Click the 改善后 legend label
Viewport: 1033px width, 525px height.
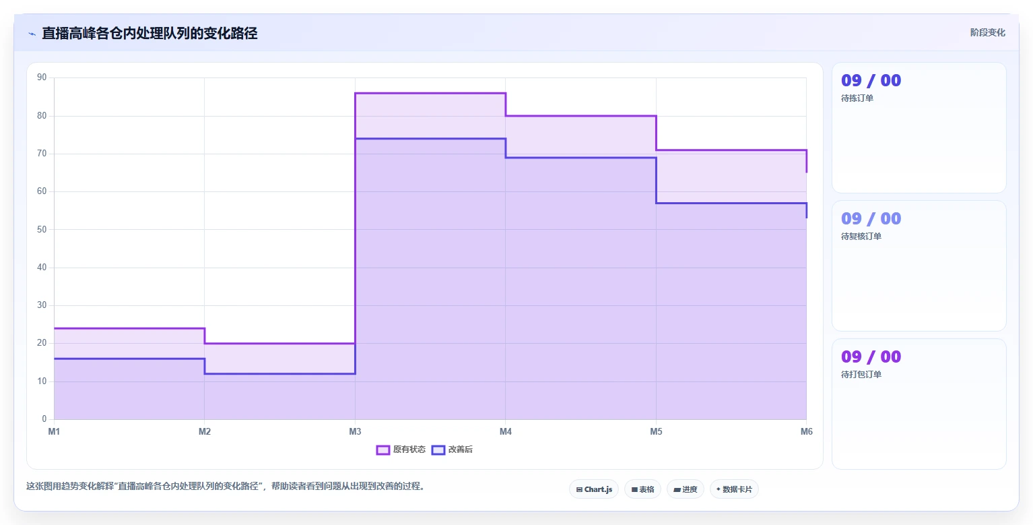pos(461,450)
